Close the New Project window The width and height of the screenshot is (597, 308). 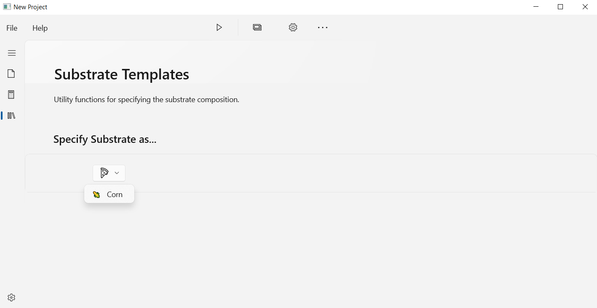tap(585, 7)
